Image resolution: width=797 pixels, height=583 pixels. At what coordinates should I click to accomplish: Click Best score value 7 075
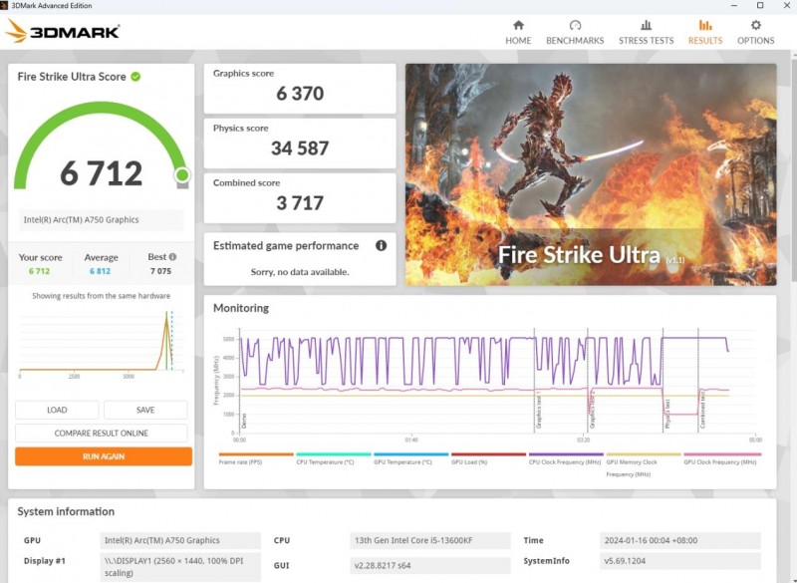click(x=160, y=271)
